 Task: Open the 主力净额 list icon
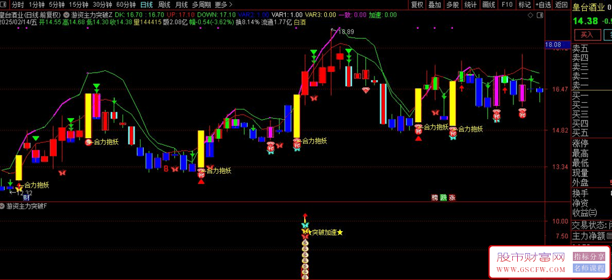(609, 236)
